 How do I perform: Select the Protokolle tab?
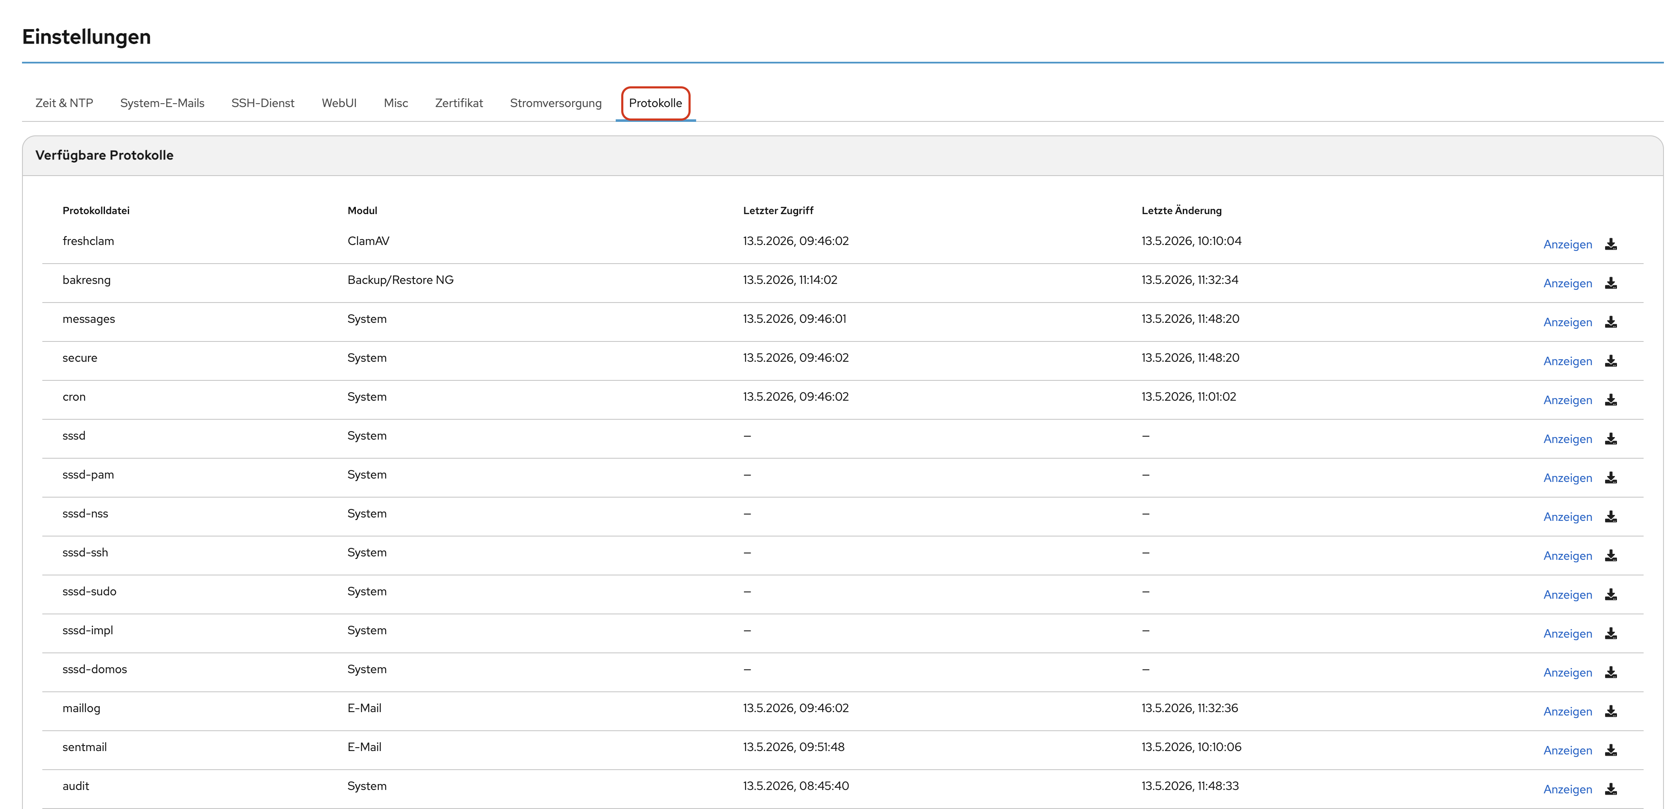coord(655,103)
